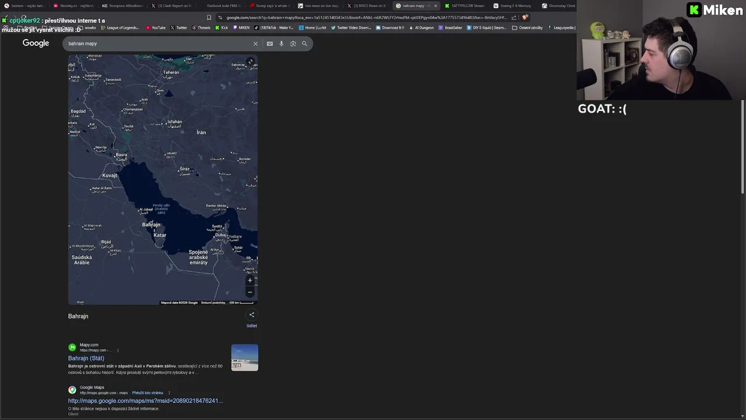
Task: Zoom out the map with the minus button
Action: 250,292
